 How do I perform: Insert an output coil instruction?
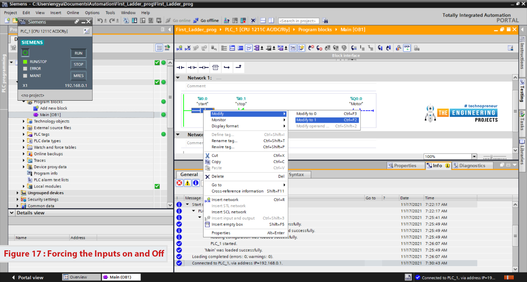pyautogui.click(x=204, y=67)
